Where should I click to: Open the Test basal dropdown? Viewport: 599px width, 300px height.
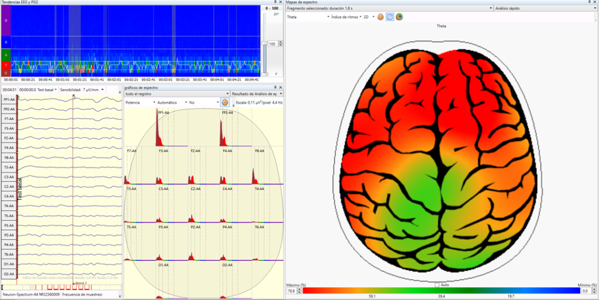[47, 89]
